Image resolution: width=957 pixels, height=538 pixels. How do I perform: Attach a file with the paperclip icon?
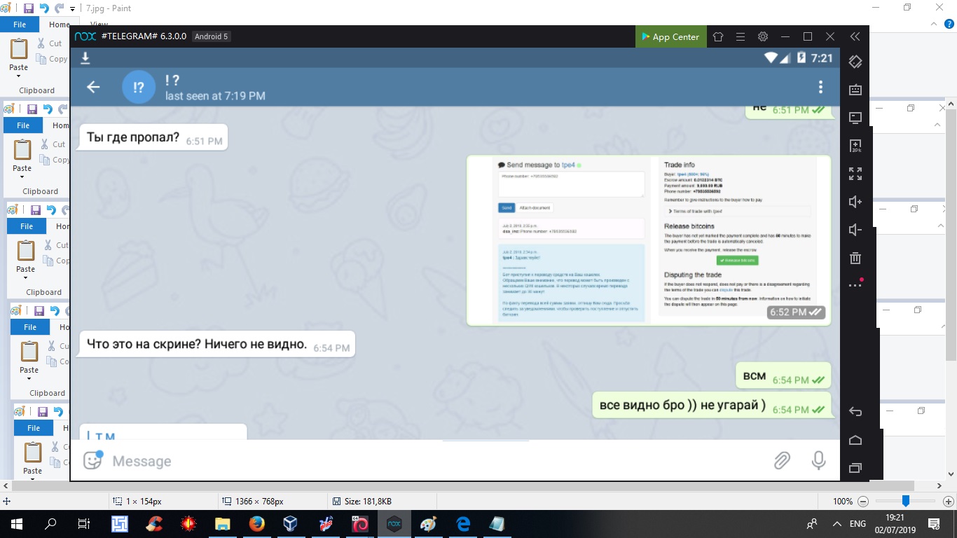click(x=782, y=460)
